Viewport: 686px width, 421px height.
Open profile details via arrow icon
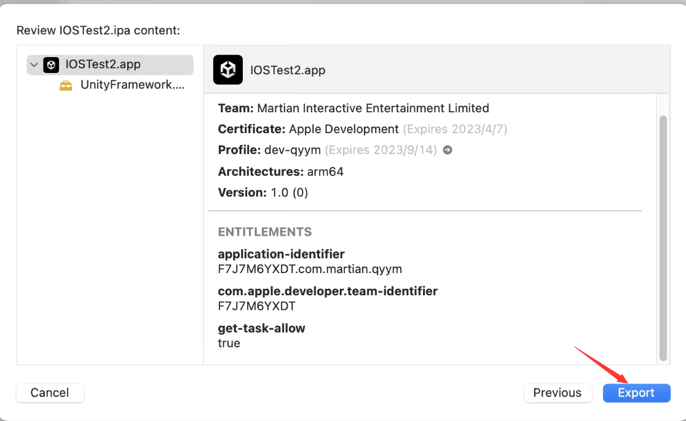click(447, 150)
